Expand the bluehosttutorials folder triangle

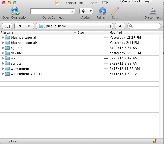point(3,43)
